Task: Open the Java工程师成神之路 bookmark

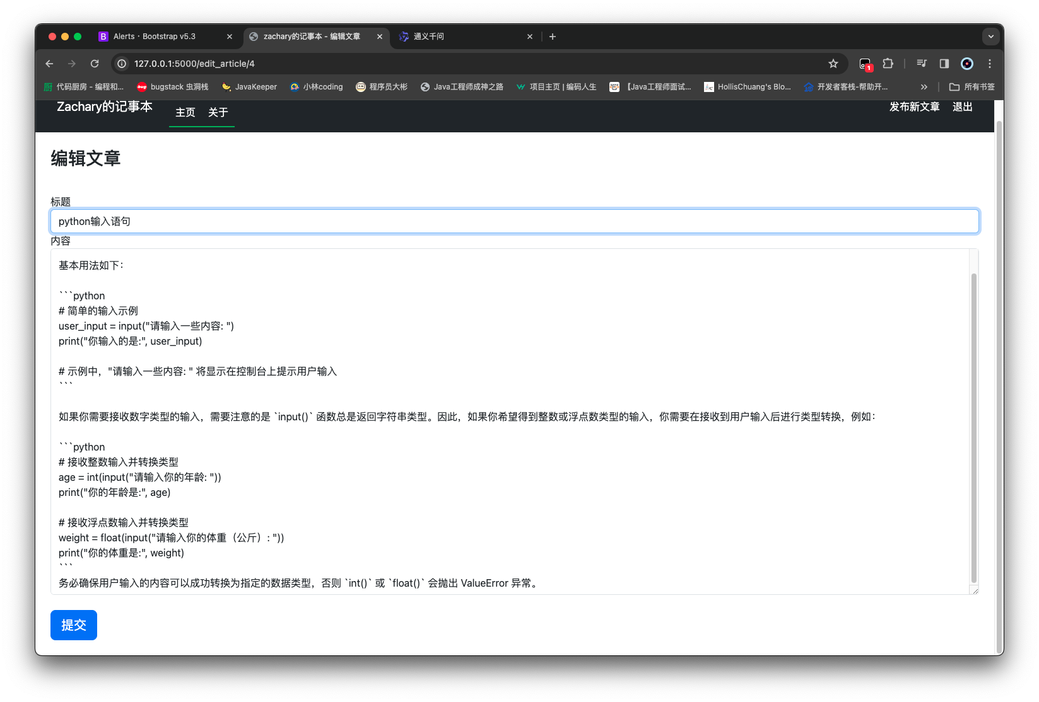Action: 462,87
